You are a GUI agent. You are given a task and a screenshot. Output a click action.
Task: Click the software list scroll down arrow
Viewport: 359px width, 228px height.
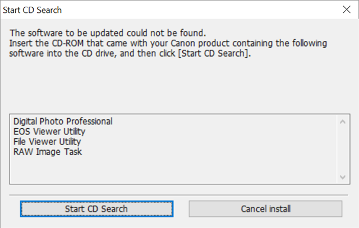click(x=342, y=177)
